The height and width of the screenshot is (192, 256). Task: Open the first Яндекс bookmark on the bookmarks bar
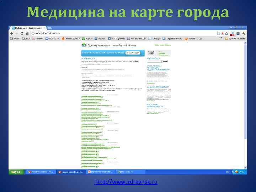point(14,39)
